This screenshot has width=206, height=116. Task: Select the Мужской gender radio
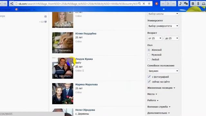(149, 55)
